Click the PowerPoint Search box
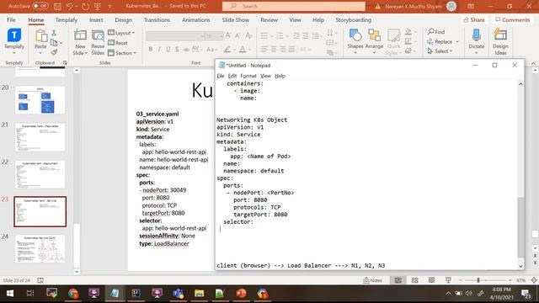 [x=294, y=6]
